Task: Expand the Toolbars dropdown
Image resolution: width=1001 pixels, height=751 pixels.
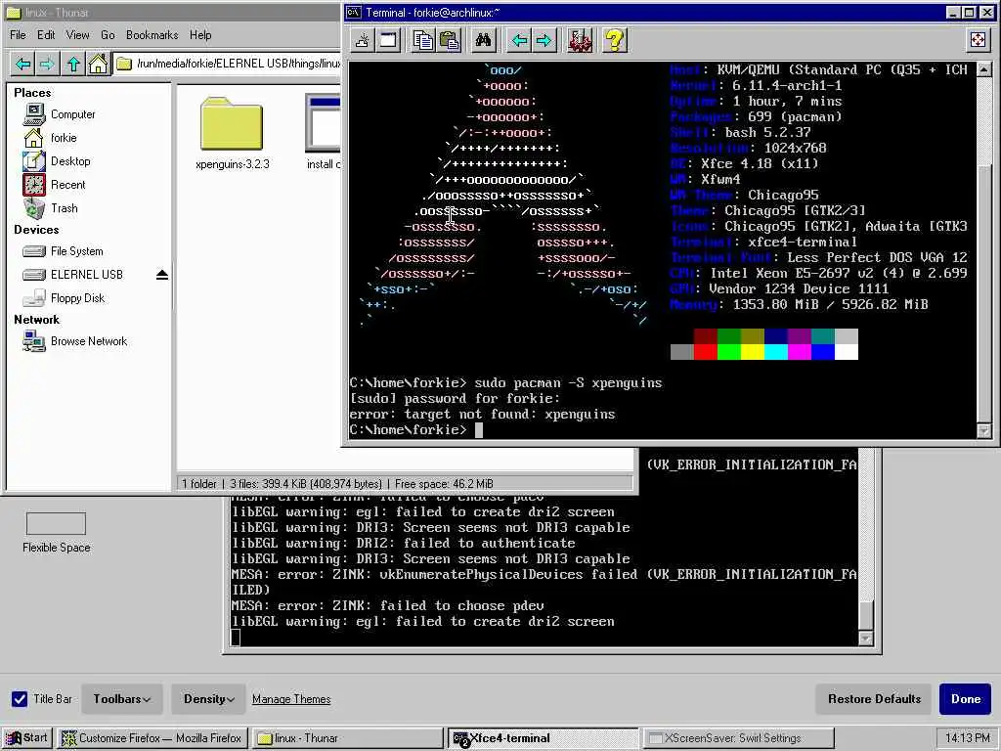Action: [122, 699]
